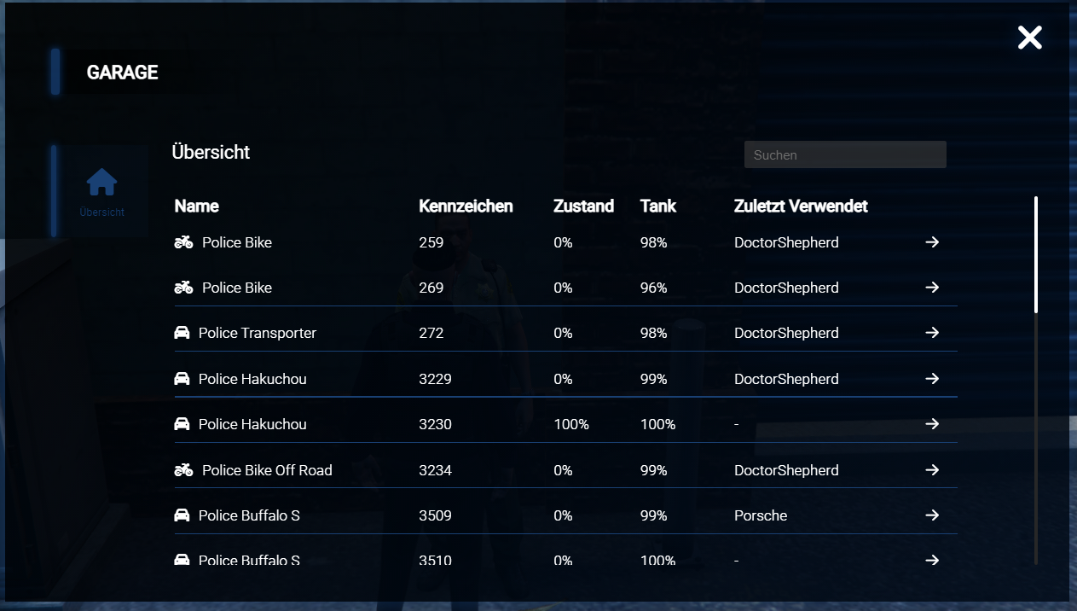
Task: Select the Übersicht tab label in sidebar
Action: (101, 212)
